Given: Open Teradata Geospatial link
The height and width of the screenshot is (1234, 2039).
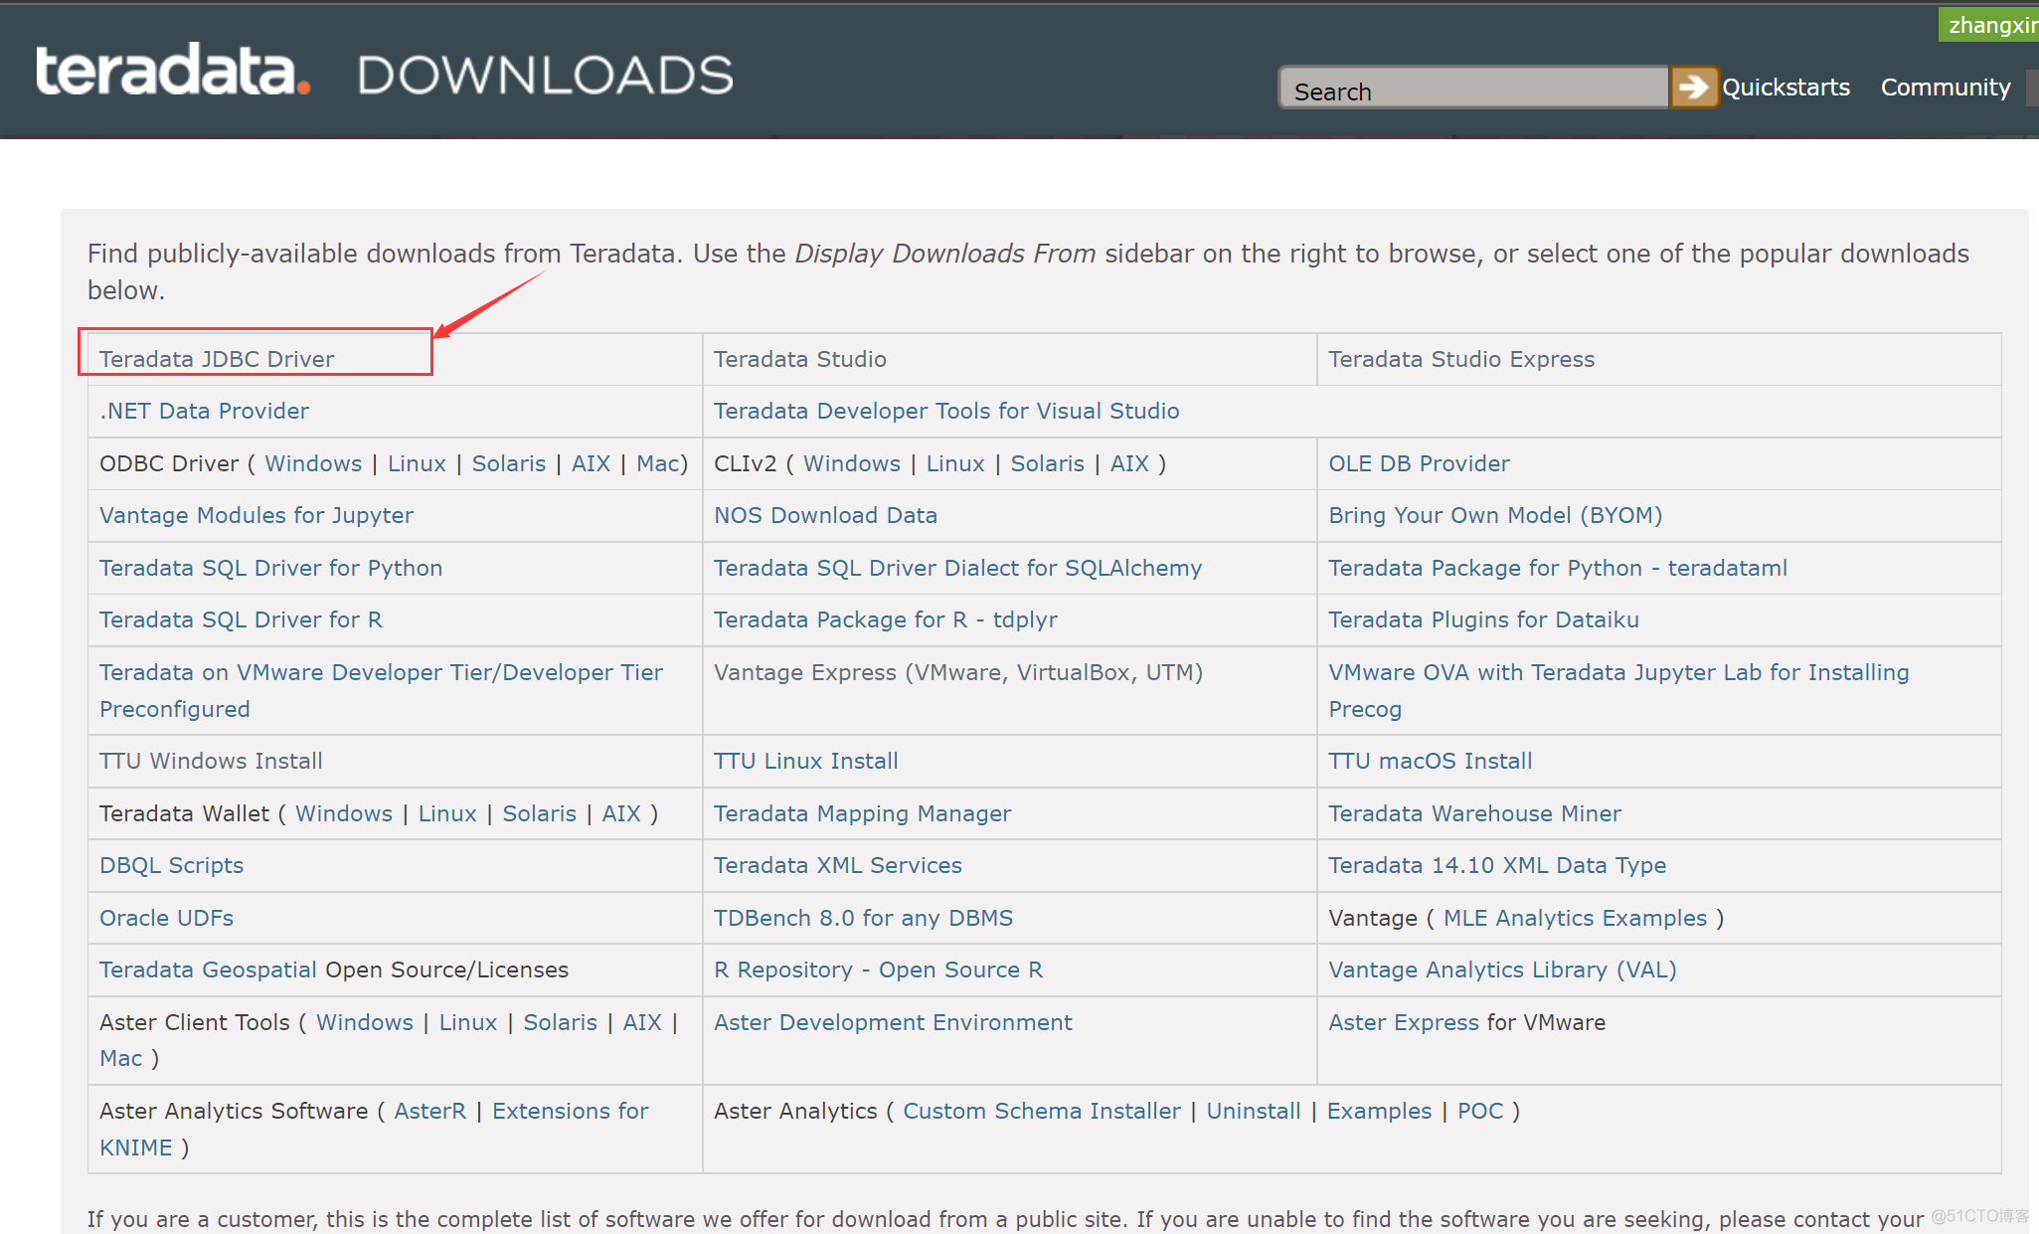Looking at the screenshot, I should click(x=208, y=970).
